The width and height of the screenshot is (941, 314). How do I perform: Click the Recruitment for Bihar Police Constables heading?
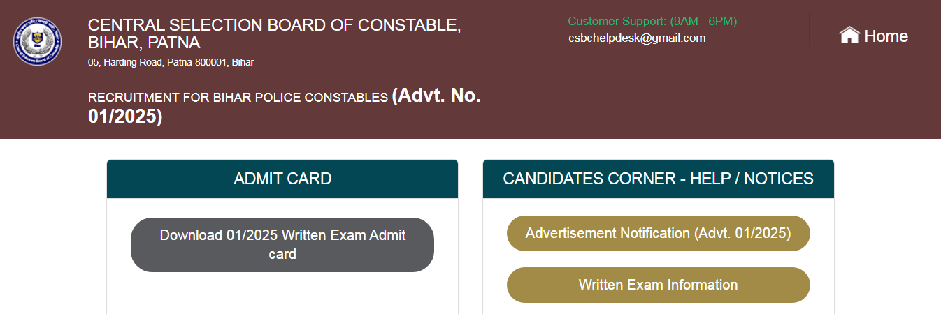tap(238, 98)
